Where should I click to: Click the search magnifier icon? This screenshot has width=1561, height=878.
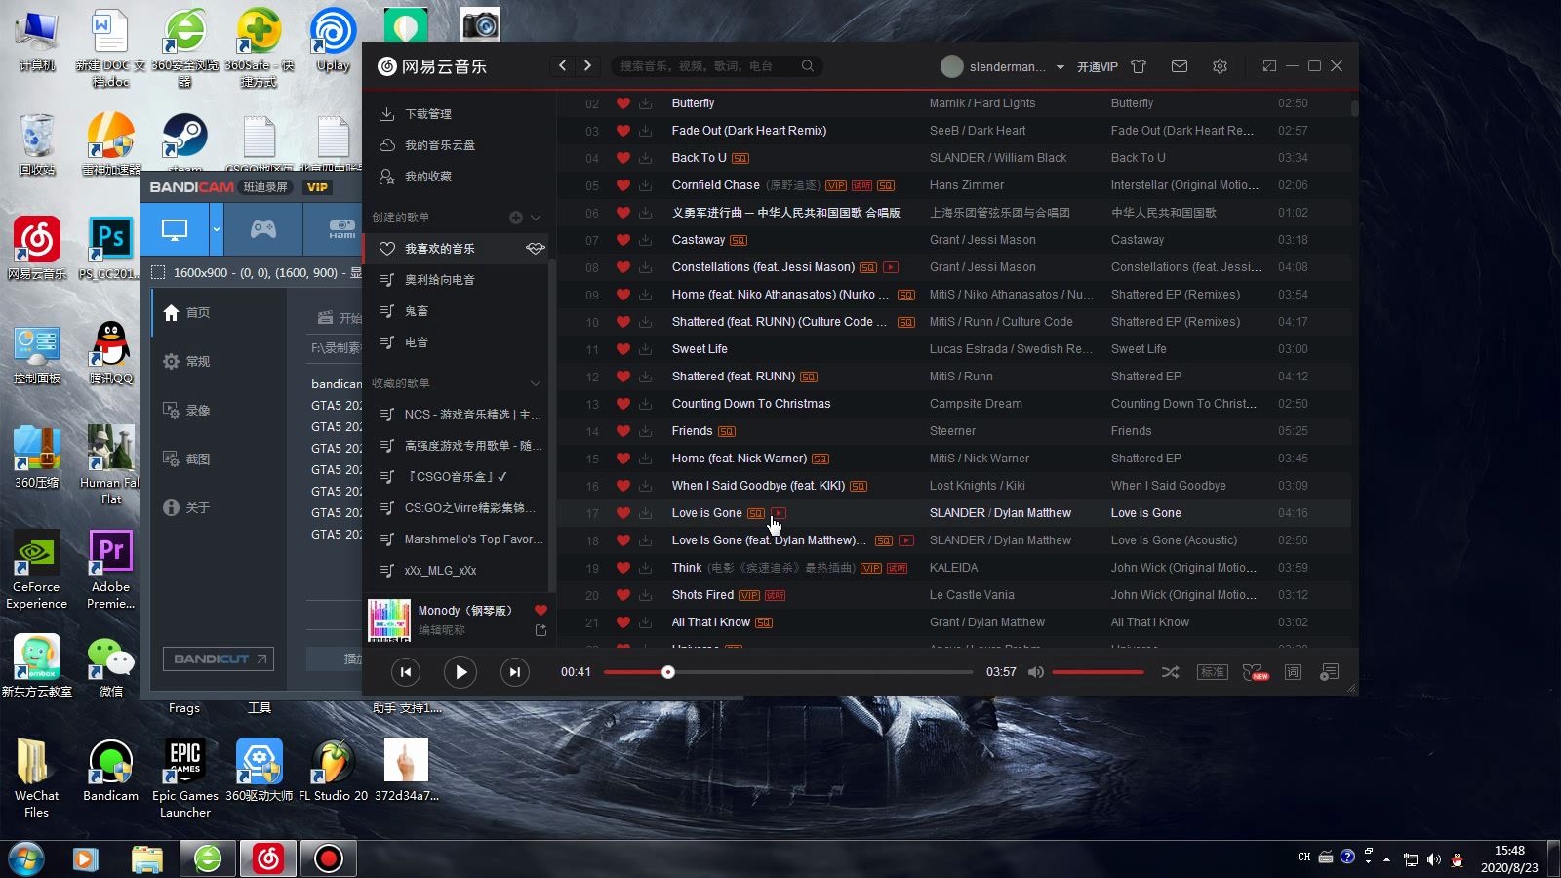pos(808,66)
